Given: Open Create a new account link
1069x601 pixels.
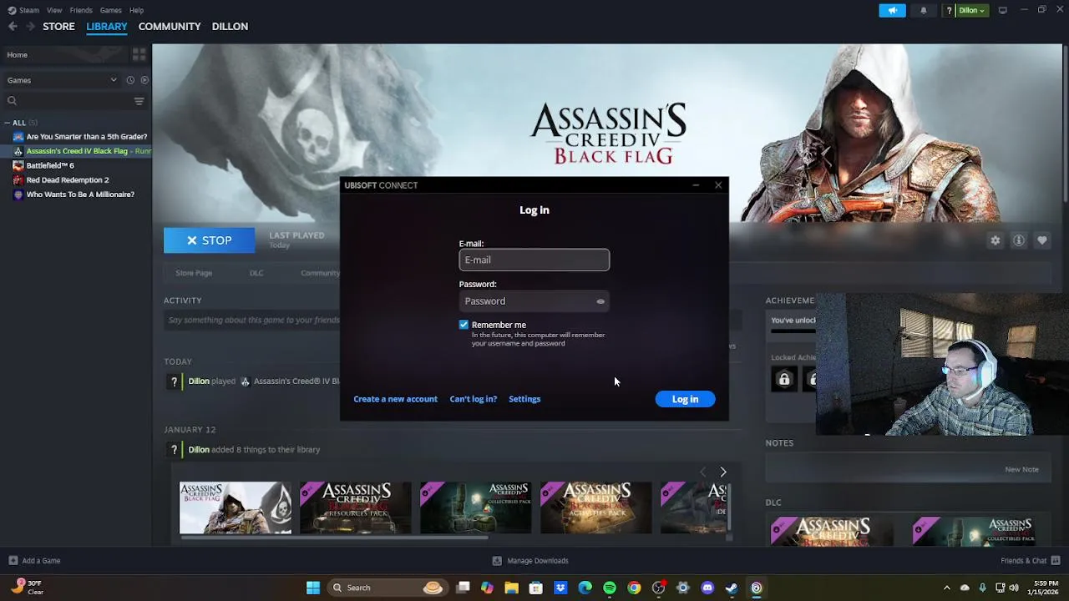Looking at the screenshot, I should 395,399.
